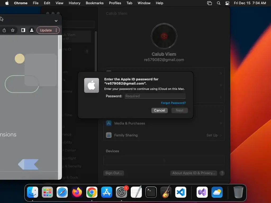Click the System Settings sidebar scrollbar
This screenshot has height=203, width=271.
click(x=96, y=52)
